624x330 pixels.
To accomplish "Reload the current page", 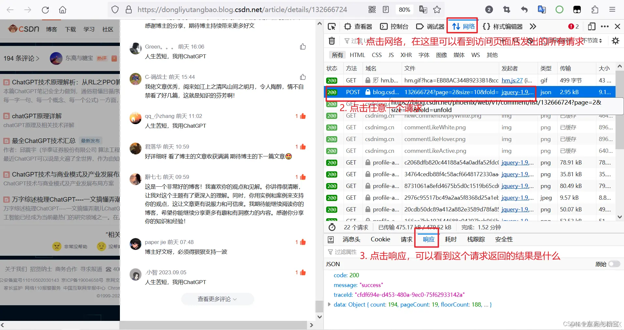I will tap(45, 10).
